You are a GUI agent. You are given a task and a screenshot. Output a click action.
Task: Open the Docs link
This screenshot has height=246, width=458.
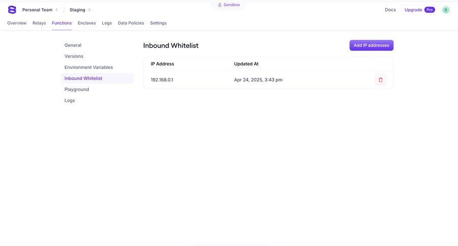[390, 10]
